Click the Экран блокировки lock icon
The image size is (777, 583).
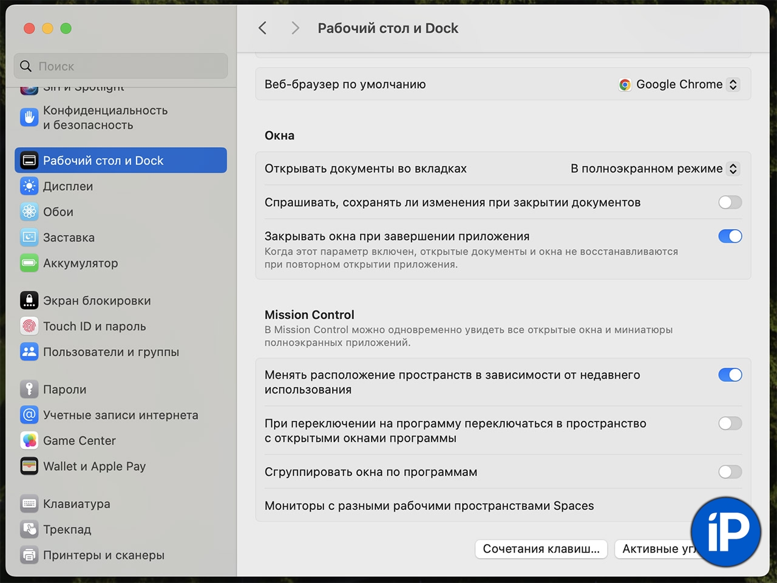(29, 301)
